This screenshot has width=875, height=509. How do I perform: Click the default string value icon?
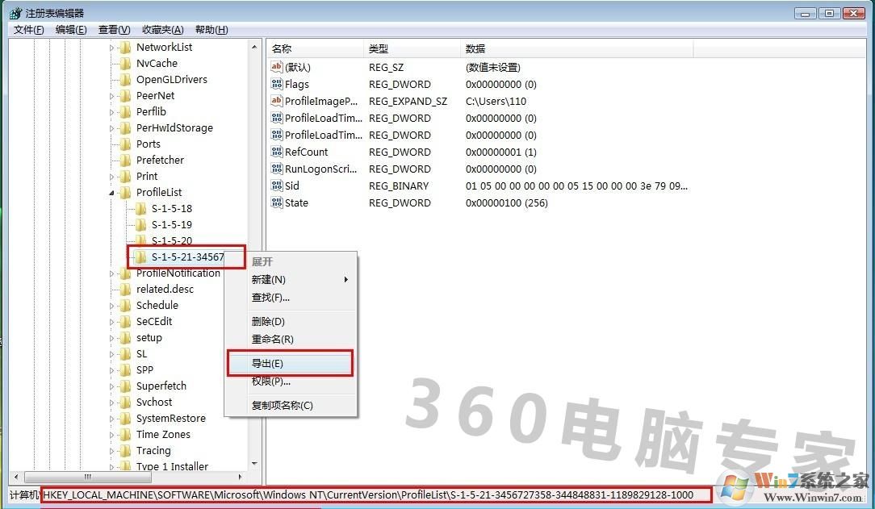pyautogui.click(x=277, y=67)
